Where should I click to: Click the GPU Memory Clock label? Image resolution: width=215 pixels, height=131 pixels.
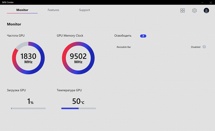pyautogui.click(x=70, y=36)
